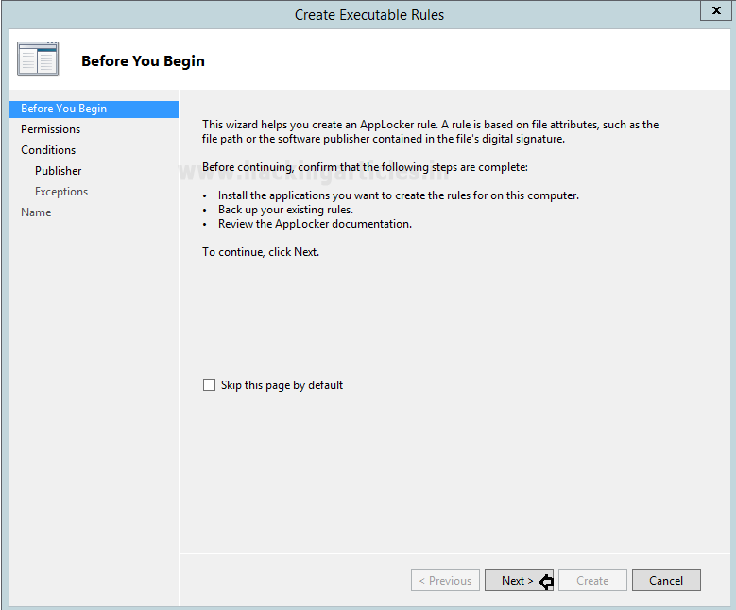This screenshot has height=610, width=736.
Task: Select the Before You Begin step
Action: (94, 109)
